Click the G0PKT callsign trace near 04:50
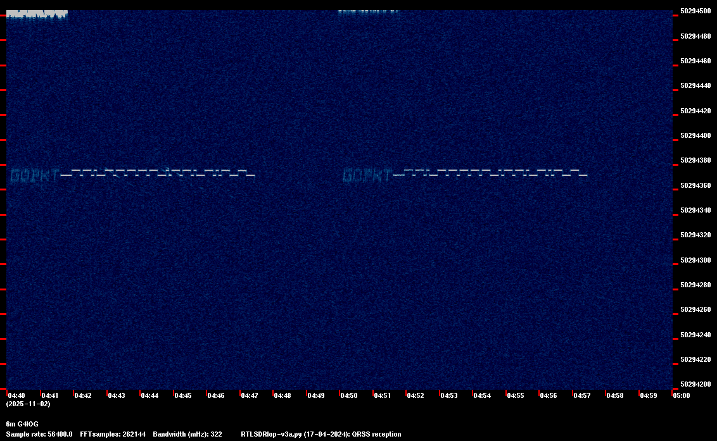The height and width of the screenshot is (441, 717). pyautogui.click(x=367, y=175)
